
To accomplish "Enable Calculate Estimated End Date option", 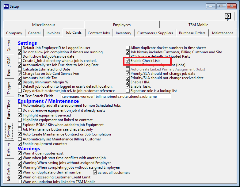I will click(20, 69).
